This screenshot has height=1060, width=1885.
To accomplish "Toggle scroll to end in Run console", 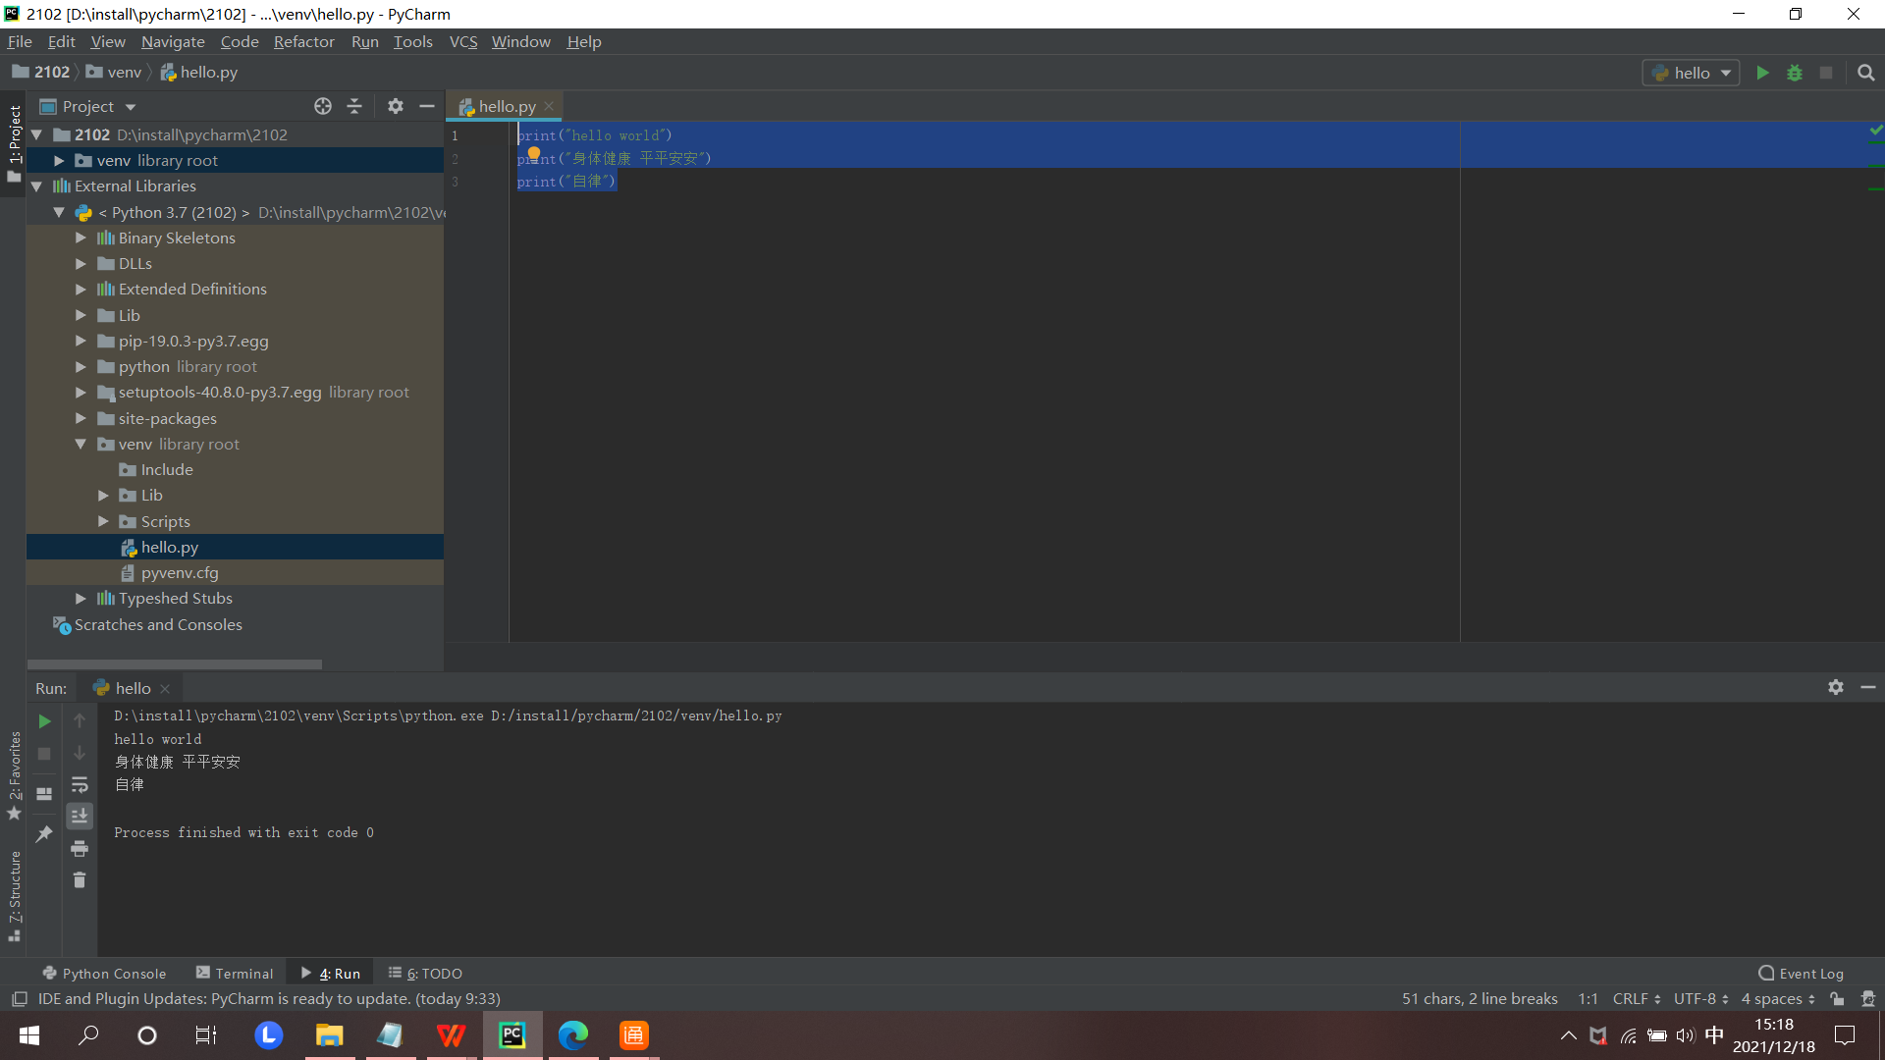I will [x=80, y=816].
